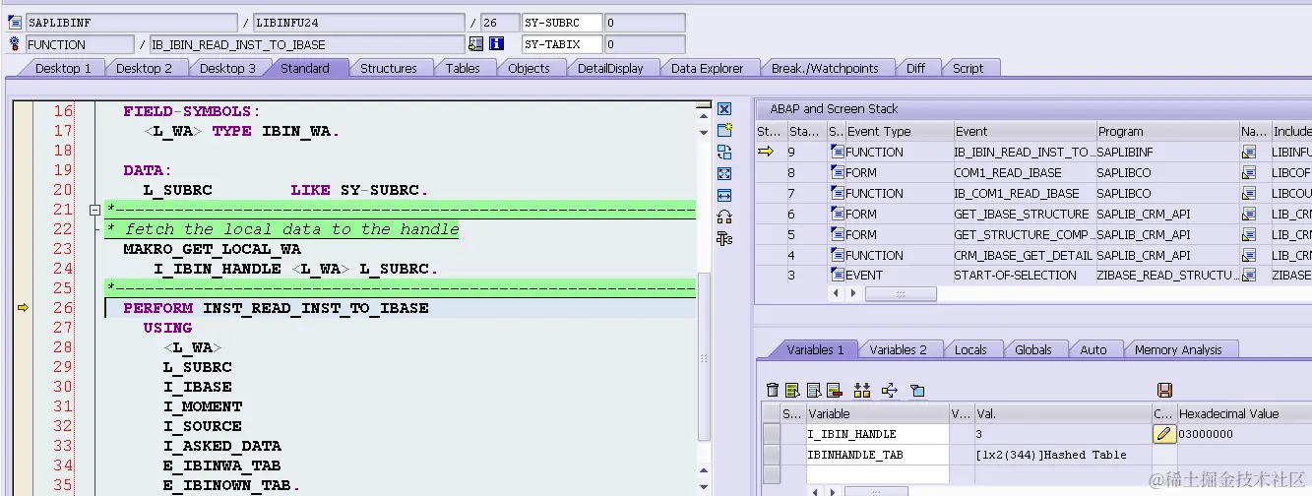
Task: Switch to the Globals tab
Action: click(x=1033, y=349)
